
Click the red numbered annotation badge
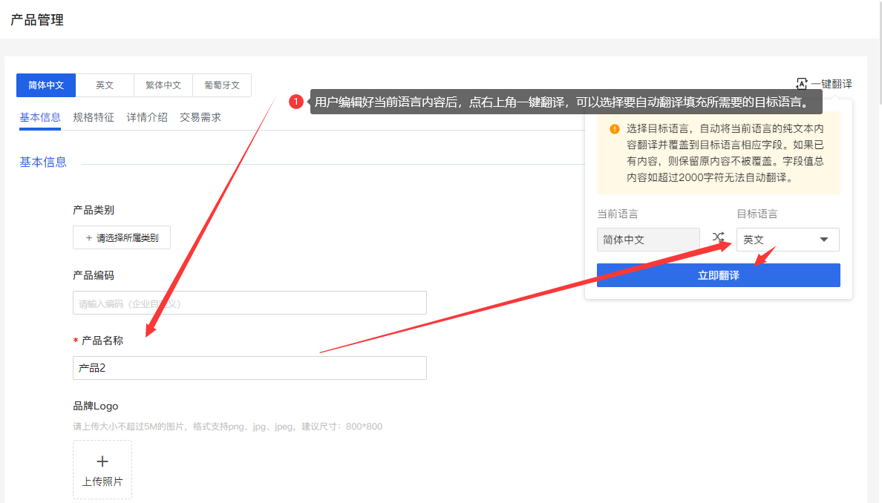[x=297, y=100]
